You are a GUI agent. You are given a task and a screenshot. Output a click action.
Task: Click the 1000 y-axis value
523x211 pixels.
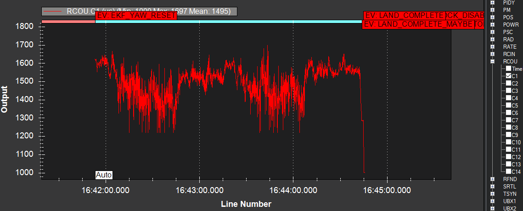[x=24, y=172]
